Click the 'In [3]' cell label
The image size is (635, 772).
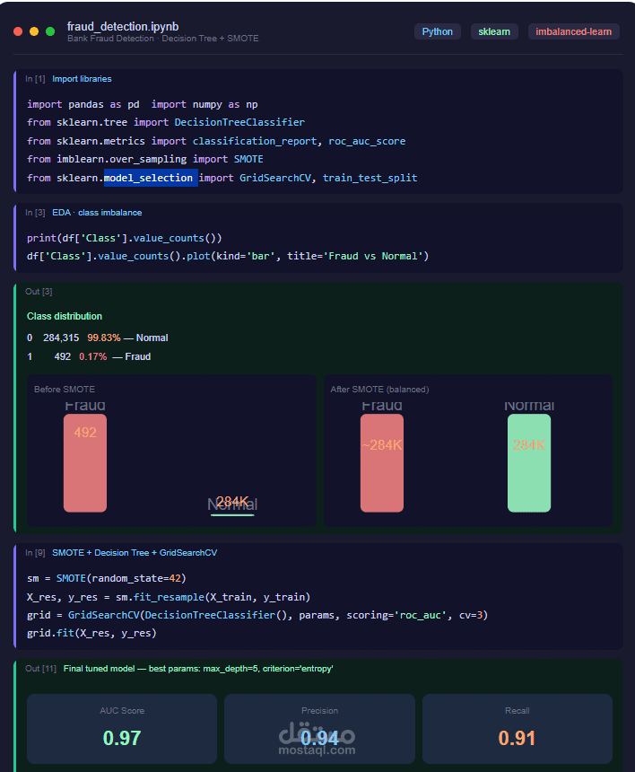tap(35, 213)
